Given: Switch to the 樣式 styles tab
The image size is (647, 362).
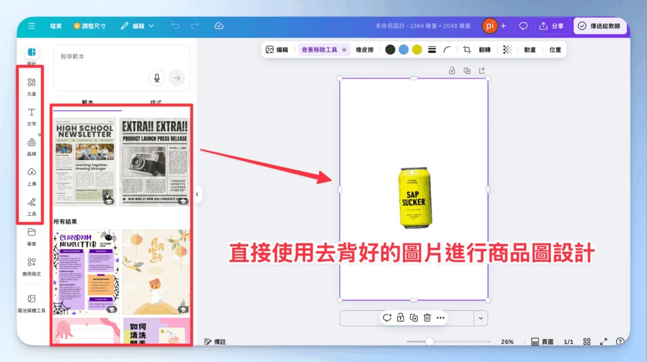Looking at the screenshot, I should (156, 102).
